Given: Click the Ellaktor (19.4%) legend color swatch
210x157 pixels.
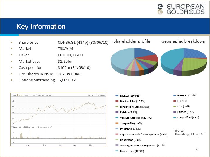Looking at the screenshot, I should 117,95.
